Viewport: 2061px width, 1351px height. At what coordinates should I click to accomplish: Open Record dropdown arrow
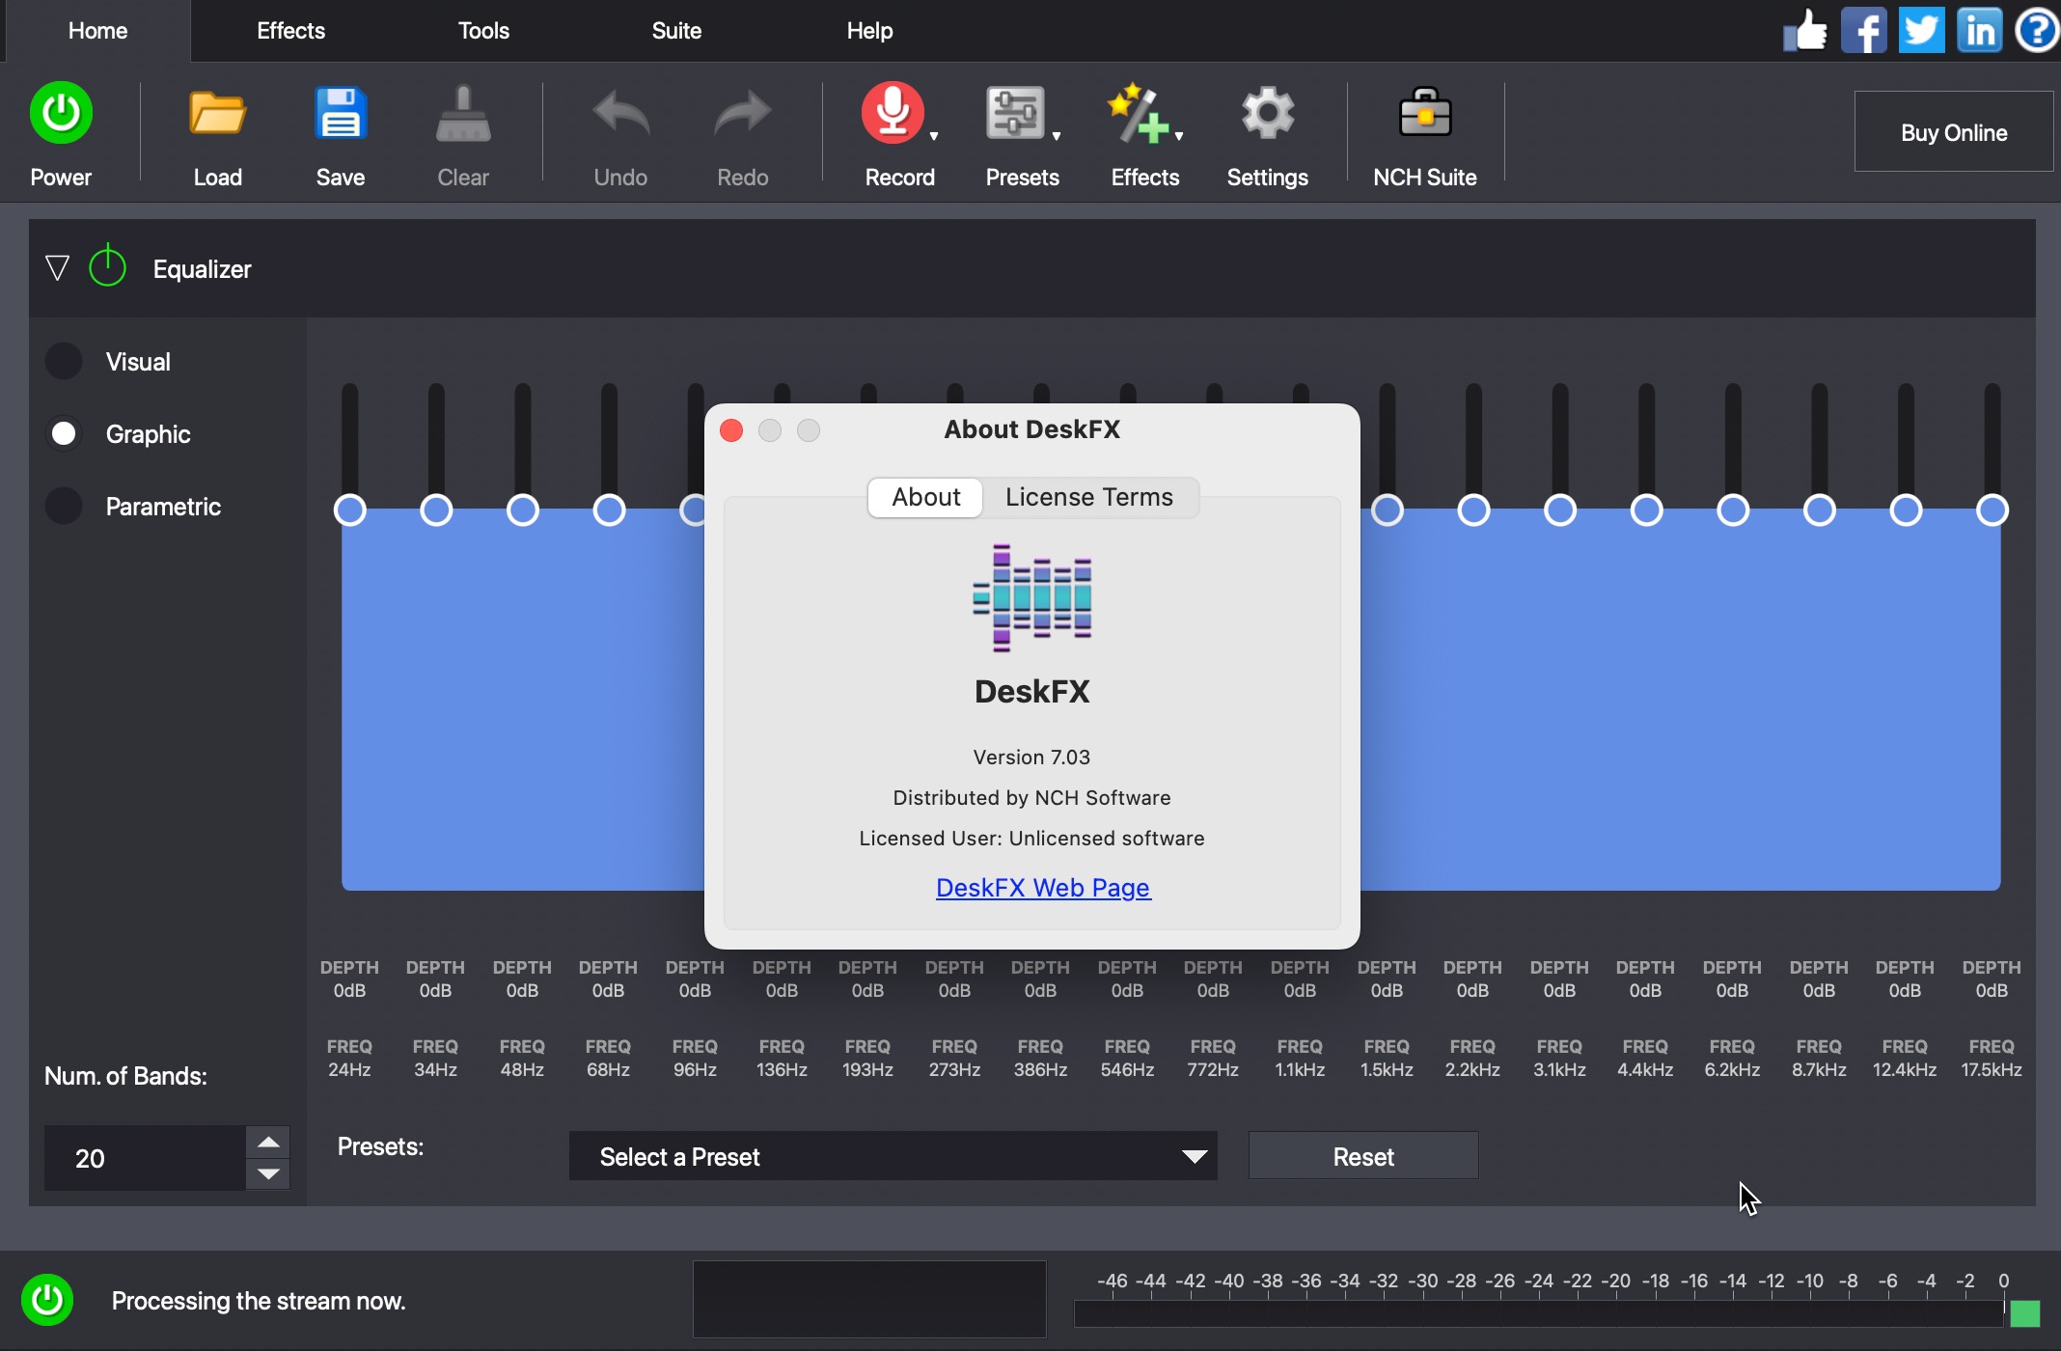(934, 136)
